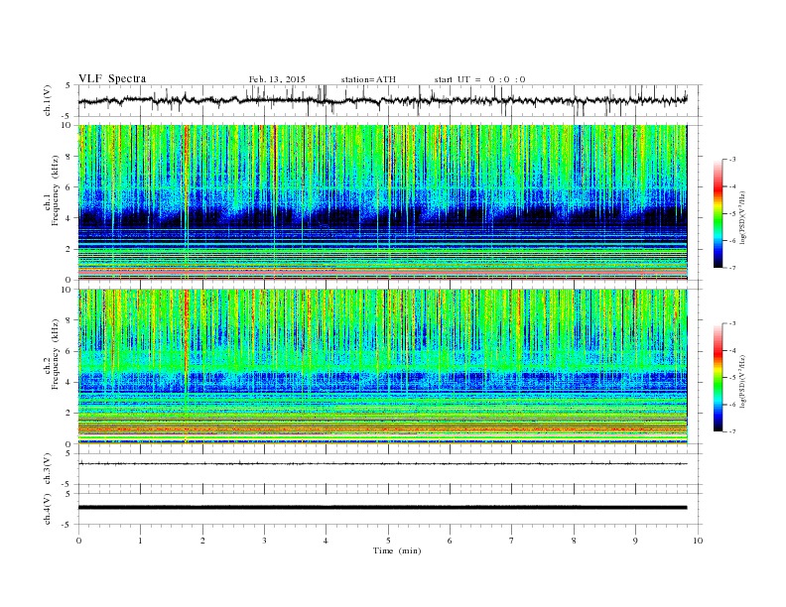786x607 pixels.
Task: Click the 'Time (min)' axis label
Action: point(397,550)
